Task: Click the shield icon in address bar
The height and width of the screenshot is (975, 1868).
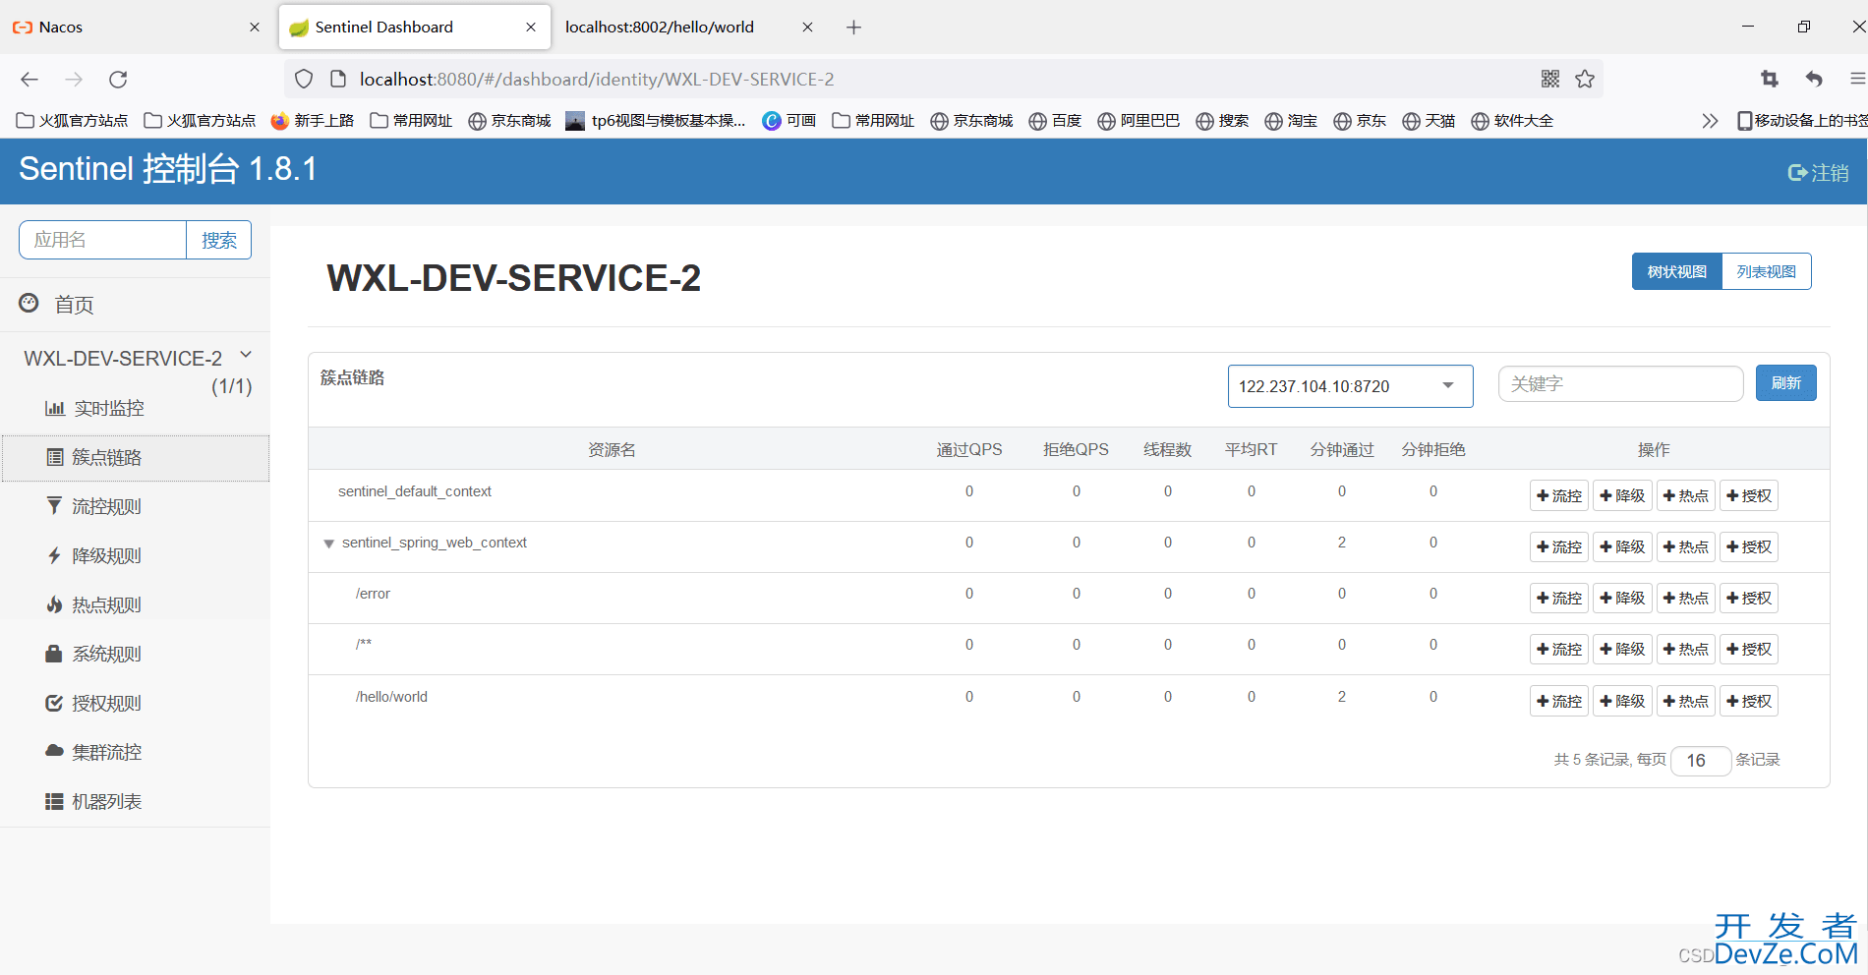Action: click(x=304, y=80)
